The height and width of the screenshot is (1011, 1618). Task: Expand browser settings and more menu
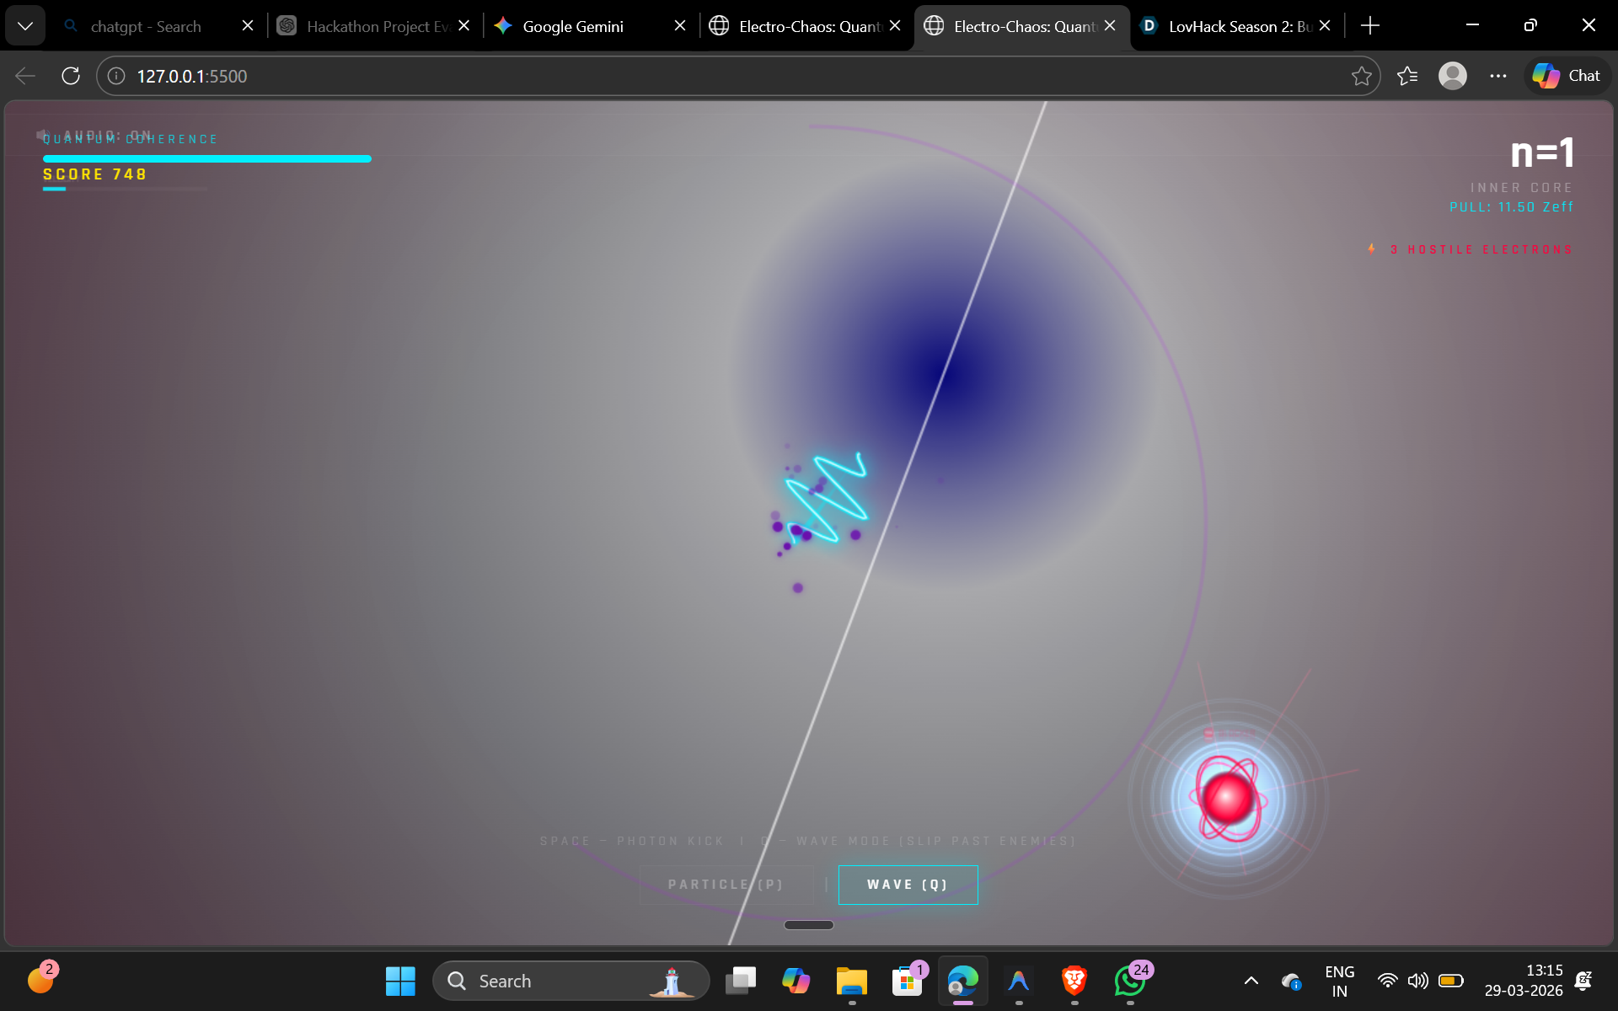coord(1497,76)
